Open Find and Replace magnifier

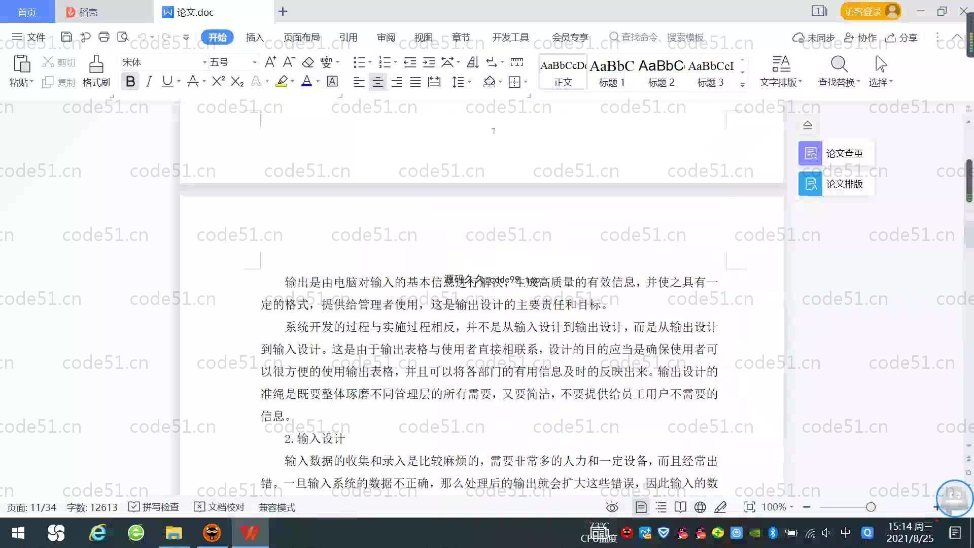[x=839, y=64]
